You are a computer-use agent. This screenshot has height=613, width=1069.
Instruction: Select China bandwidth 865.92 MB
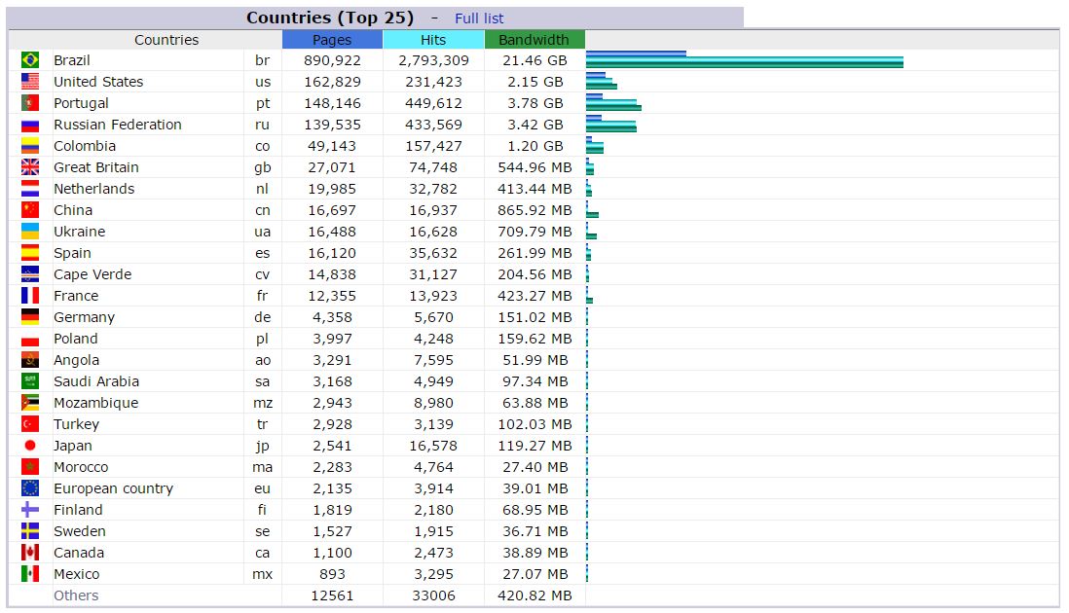[534, 210]
